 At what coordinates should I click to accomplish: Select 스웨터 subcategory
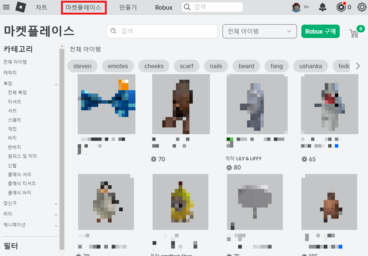coord(15,120)
